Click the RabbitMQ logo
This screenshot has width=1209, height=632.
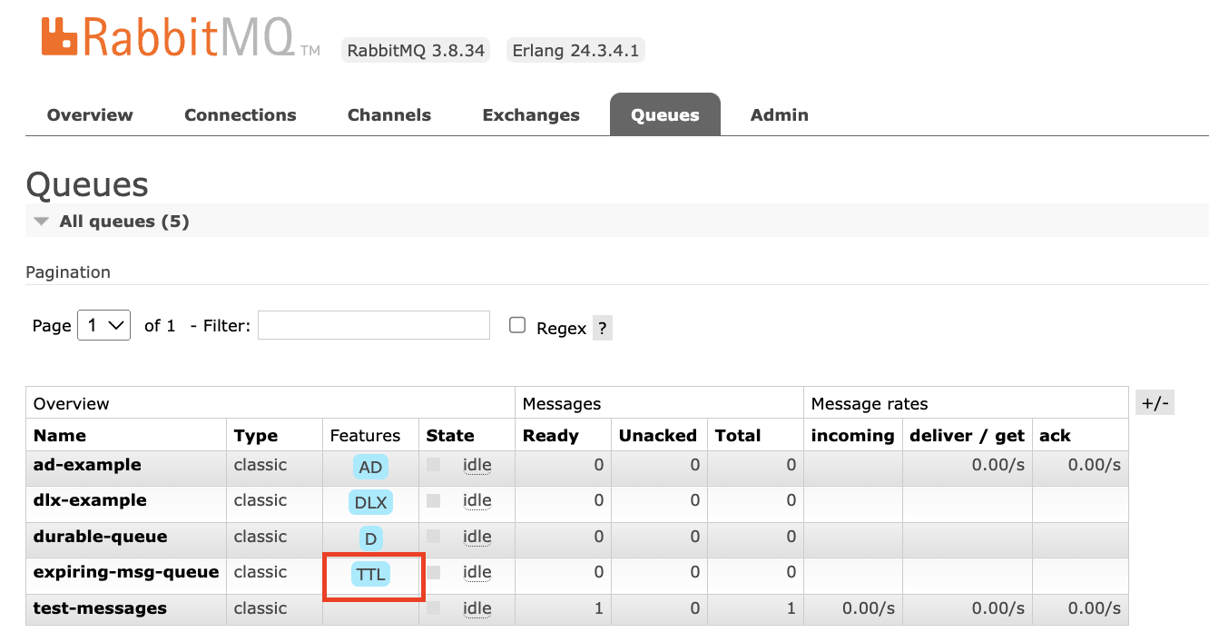pos(180,36)
